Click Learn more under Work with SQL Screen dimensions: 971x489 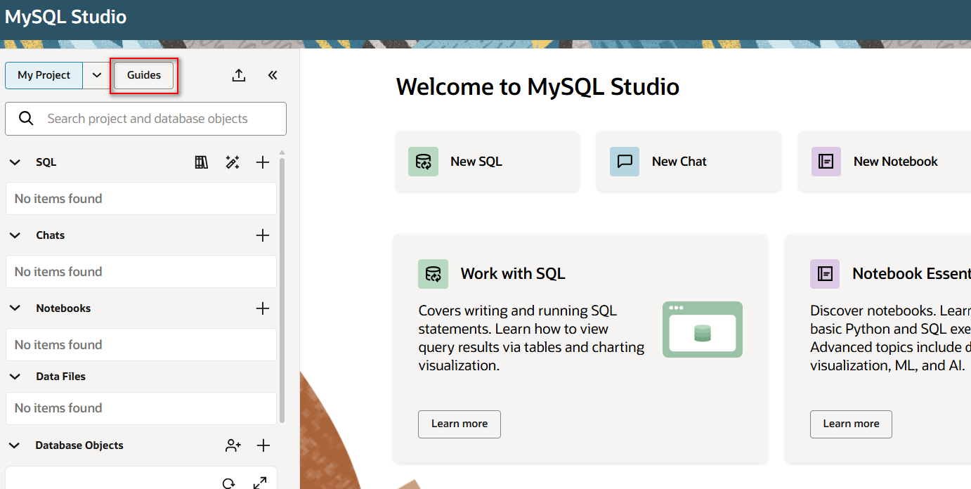460,424
